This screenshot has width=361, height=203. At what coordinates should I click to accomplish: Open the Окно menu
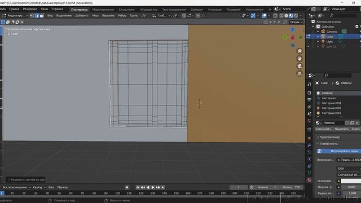pyautogui.click(x=45, y=9)
